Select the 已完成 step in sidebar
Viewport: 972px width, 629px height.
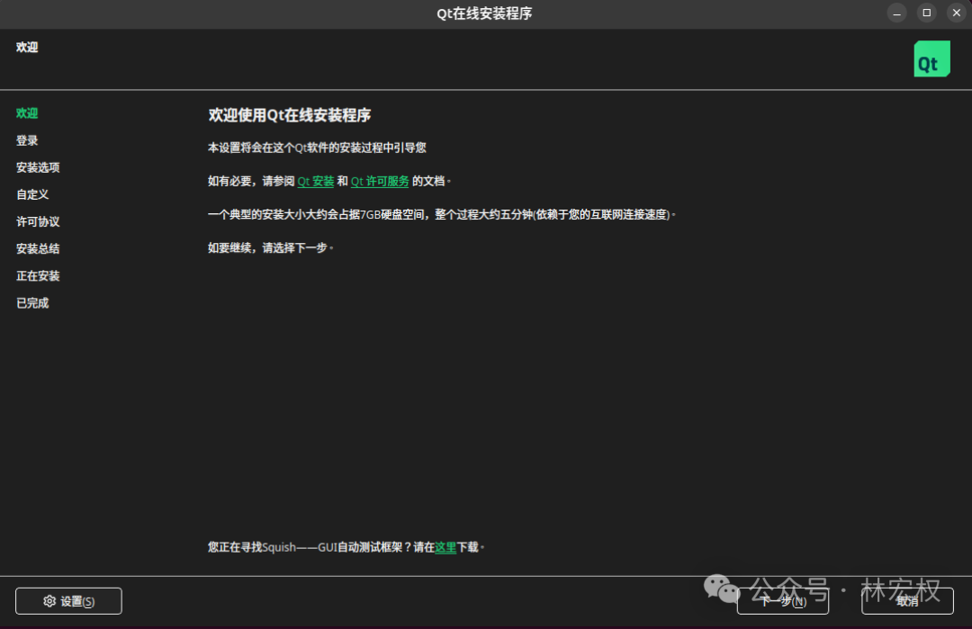click(x=32, y=303)
